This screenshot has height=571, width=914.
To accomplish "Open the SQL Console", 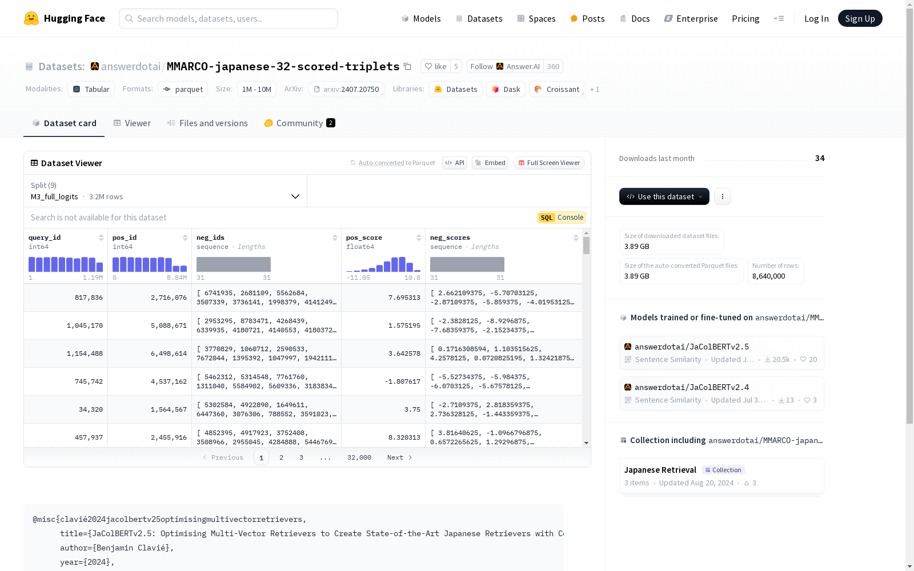I will (x=562, y=218).
